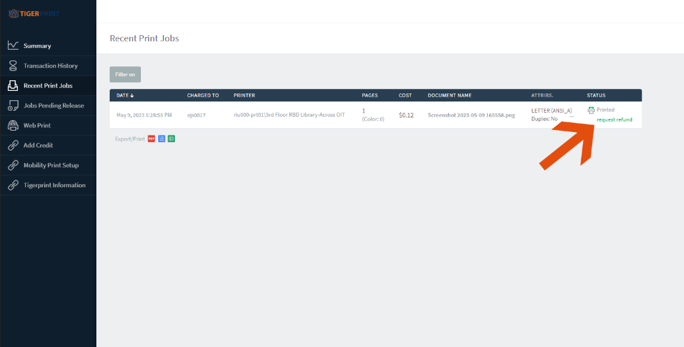Click the LETTER (ANSI_A) attribute text
This screenshot has width=684, height=347.
click(x=552, y=111)
